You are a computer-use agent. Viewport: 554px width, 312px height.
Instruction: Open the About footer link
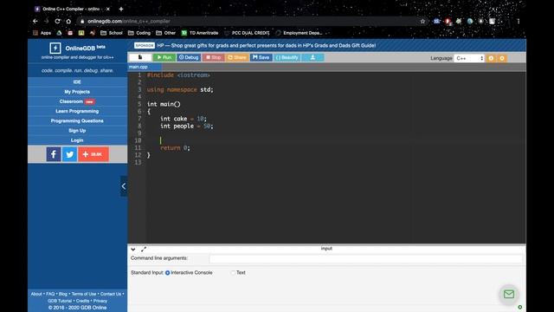coord(36,294)
